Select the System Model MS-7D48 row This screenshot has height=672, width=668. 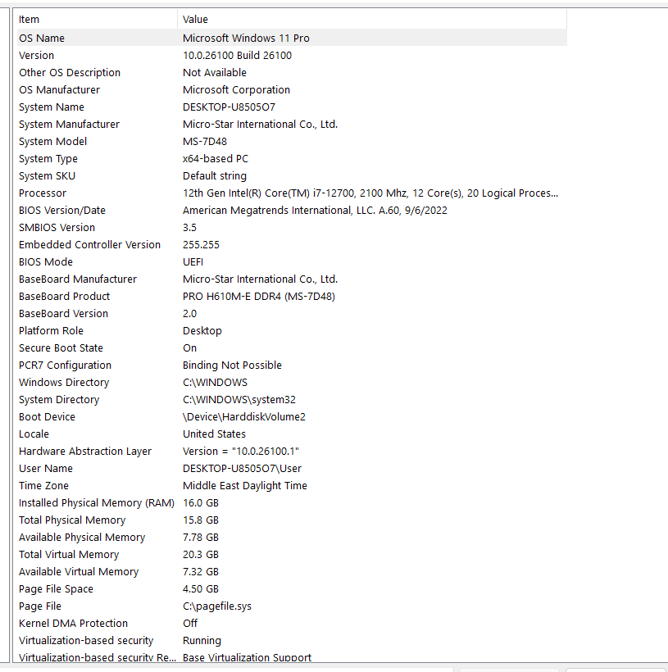(292, 142)
